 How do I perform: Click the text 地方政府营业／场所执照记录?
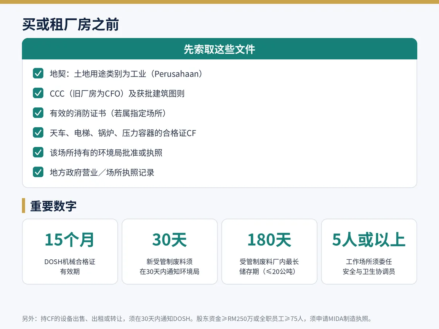(102, 172)
